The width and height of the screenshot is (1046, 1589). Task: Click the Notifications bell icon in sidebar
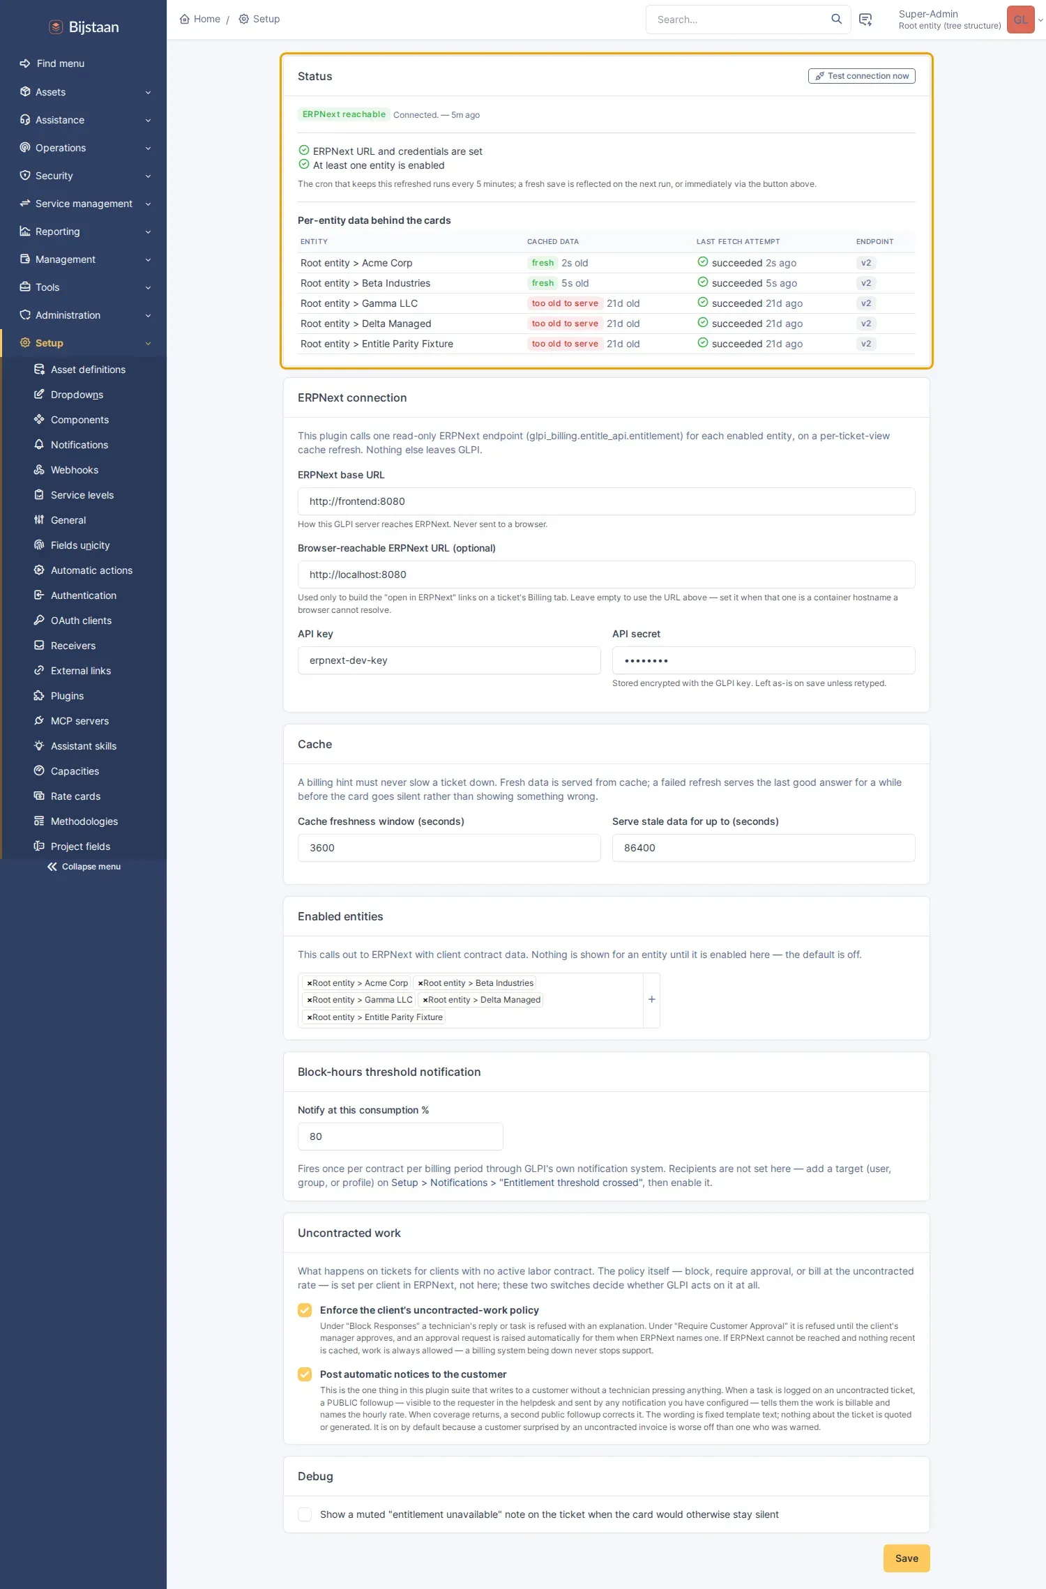point(39,445)
